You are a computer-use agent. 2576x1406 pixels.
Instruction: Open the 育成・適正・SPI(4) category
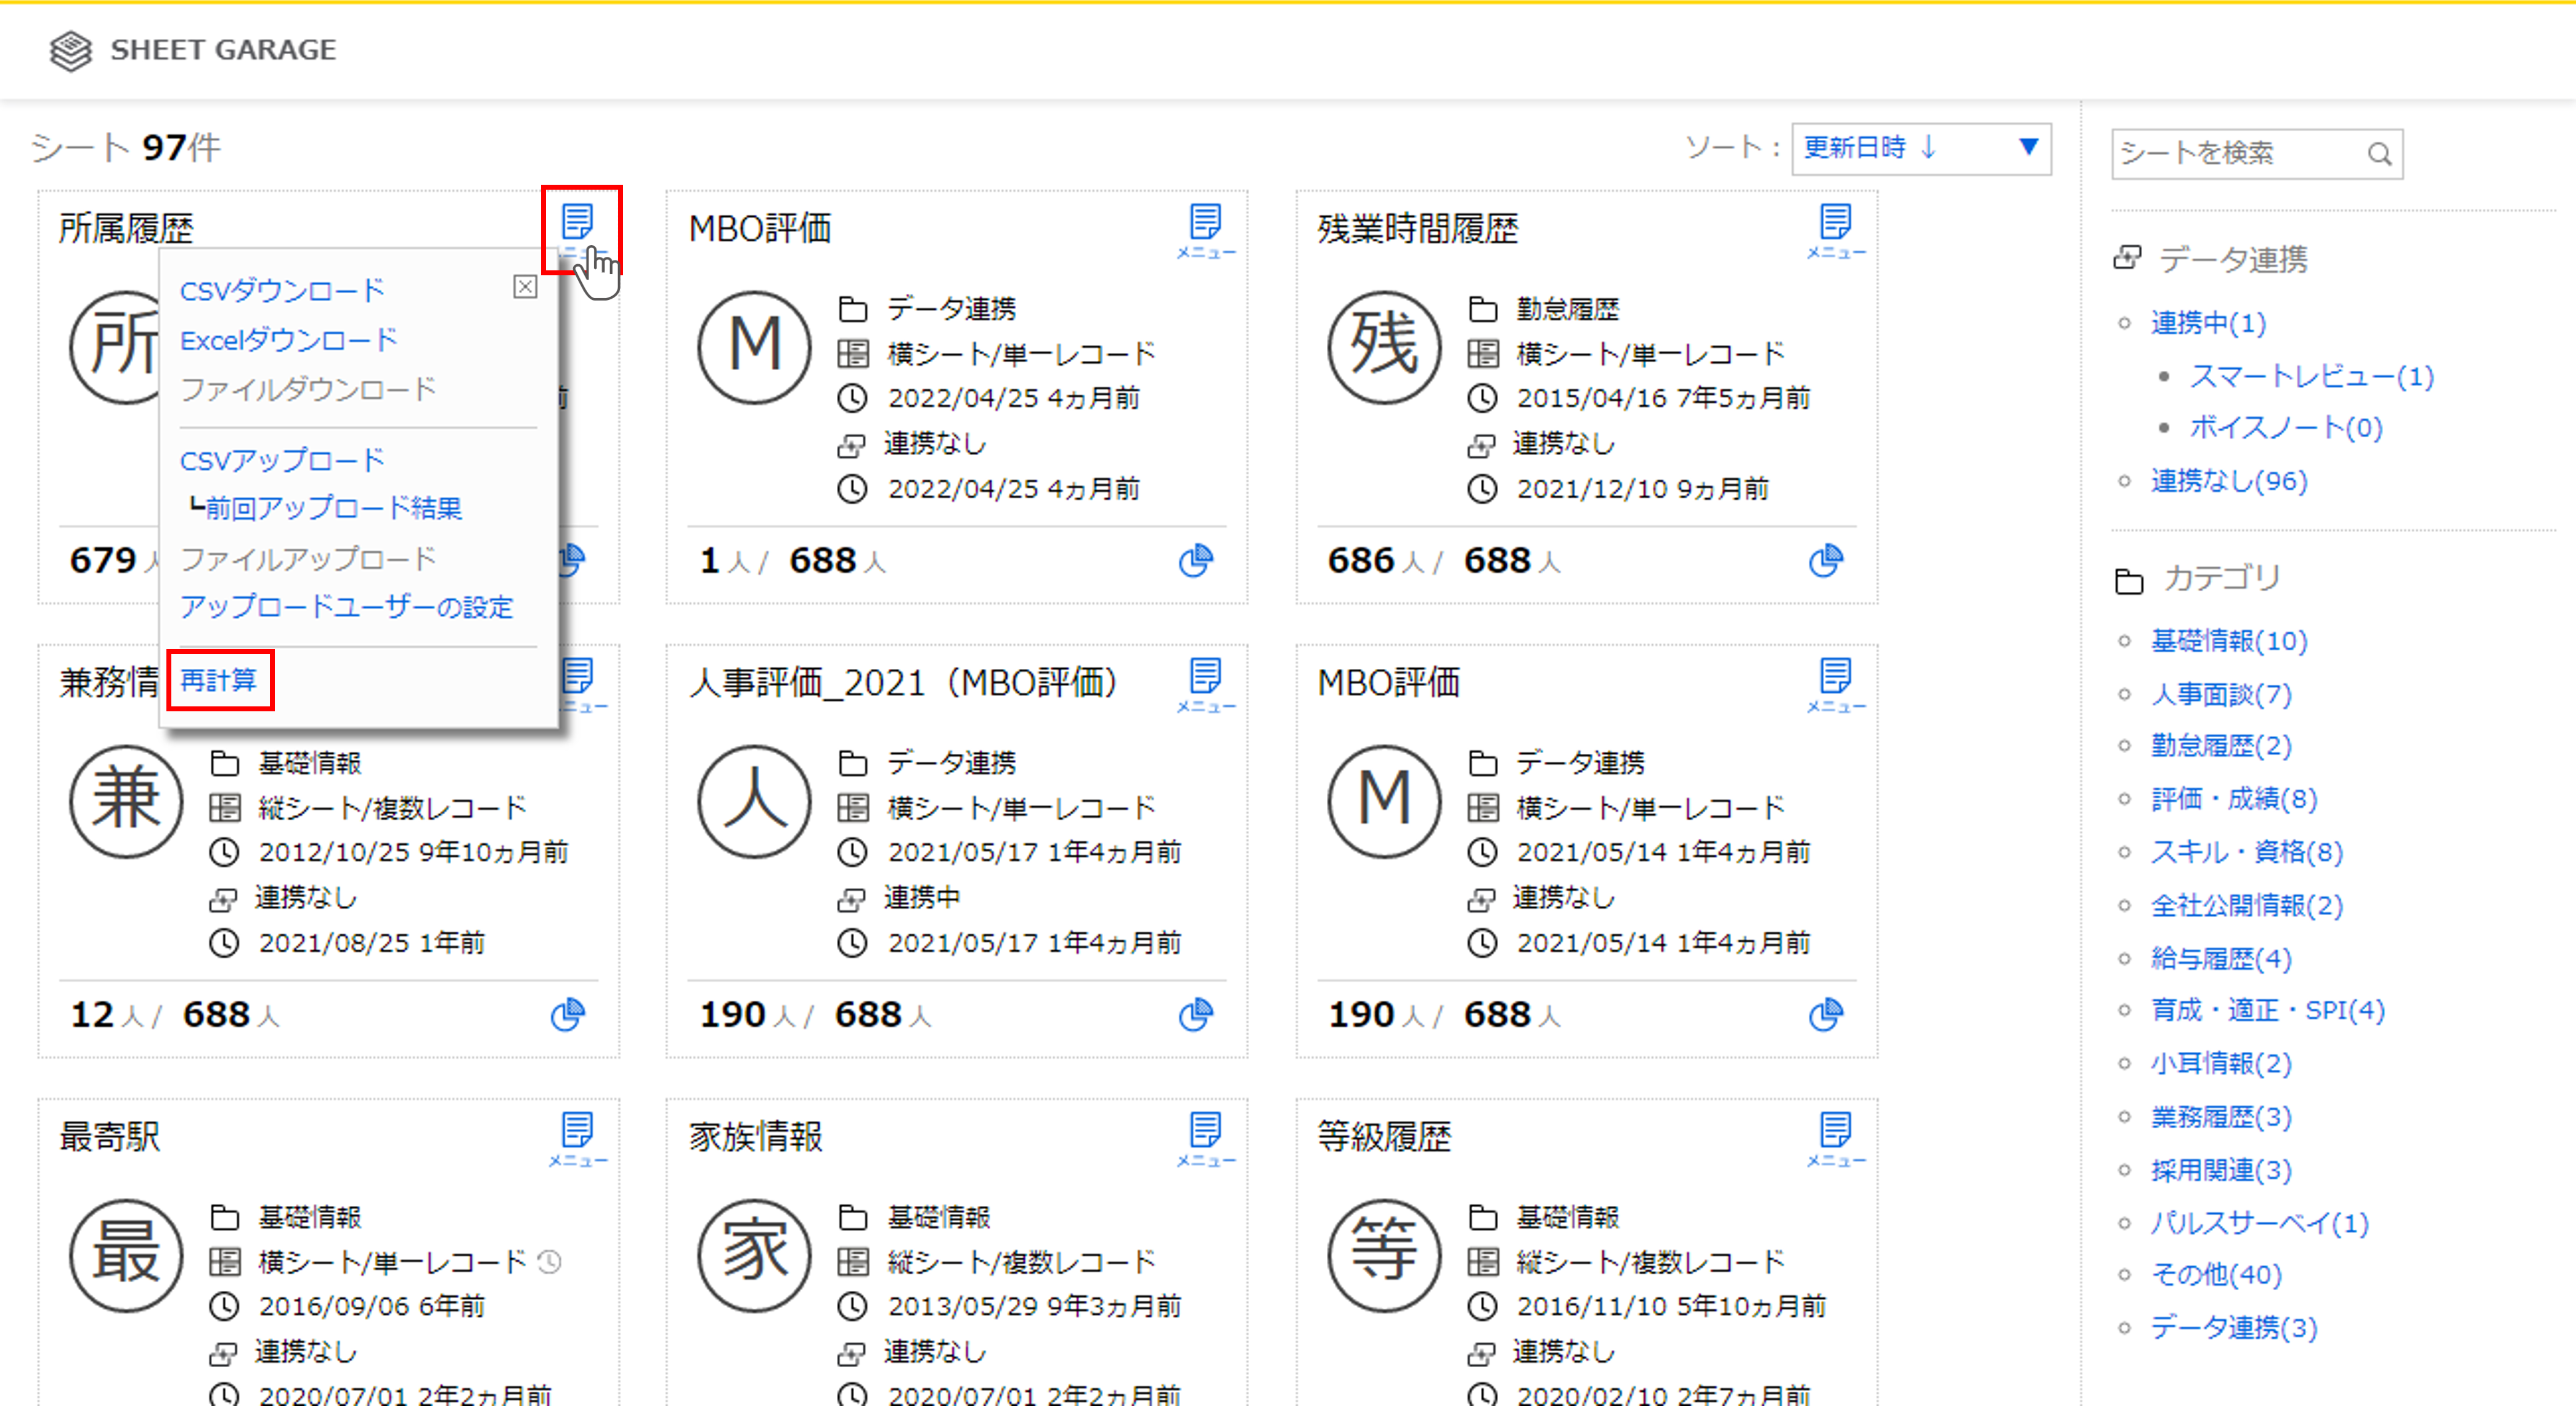(x=2268, y=1010)
